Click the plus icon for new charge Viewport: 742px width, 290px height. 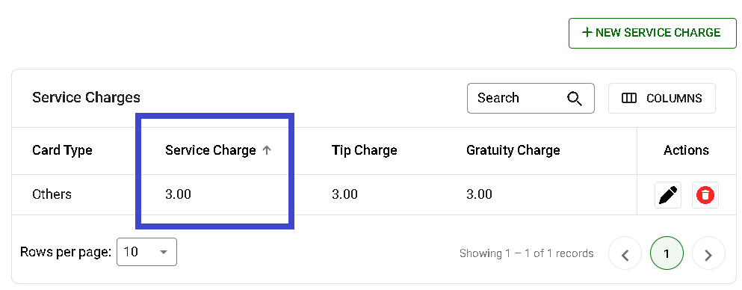tap(587, 33)
